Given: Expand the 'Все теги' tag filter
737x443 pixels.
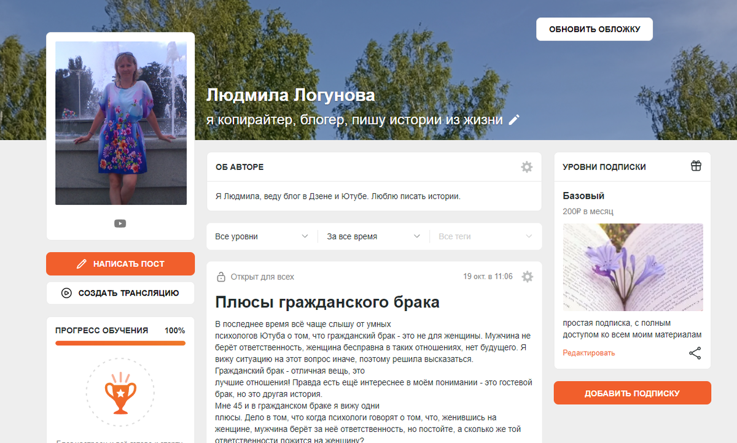Looking at the screenshot, I should pyautogui.click(x=485, y=236).
